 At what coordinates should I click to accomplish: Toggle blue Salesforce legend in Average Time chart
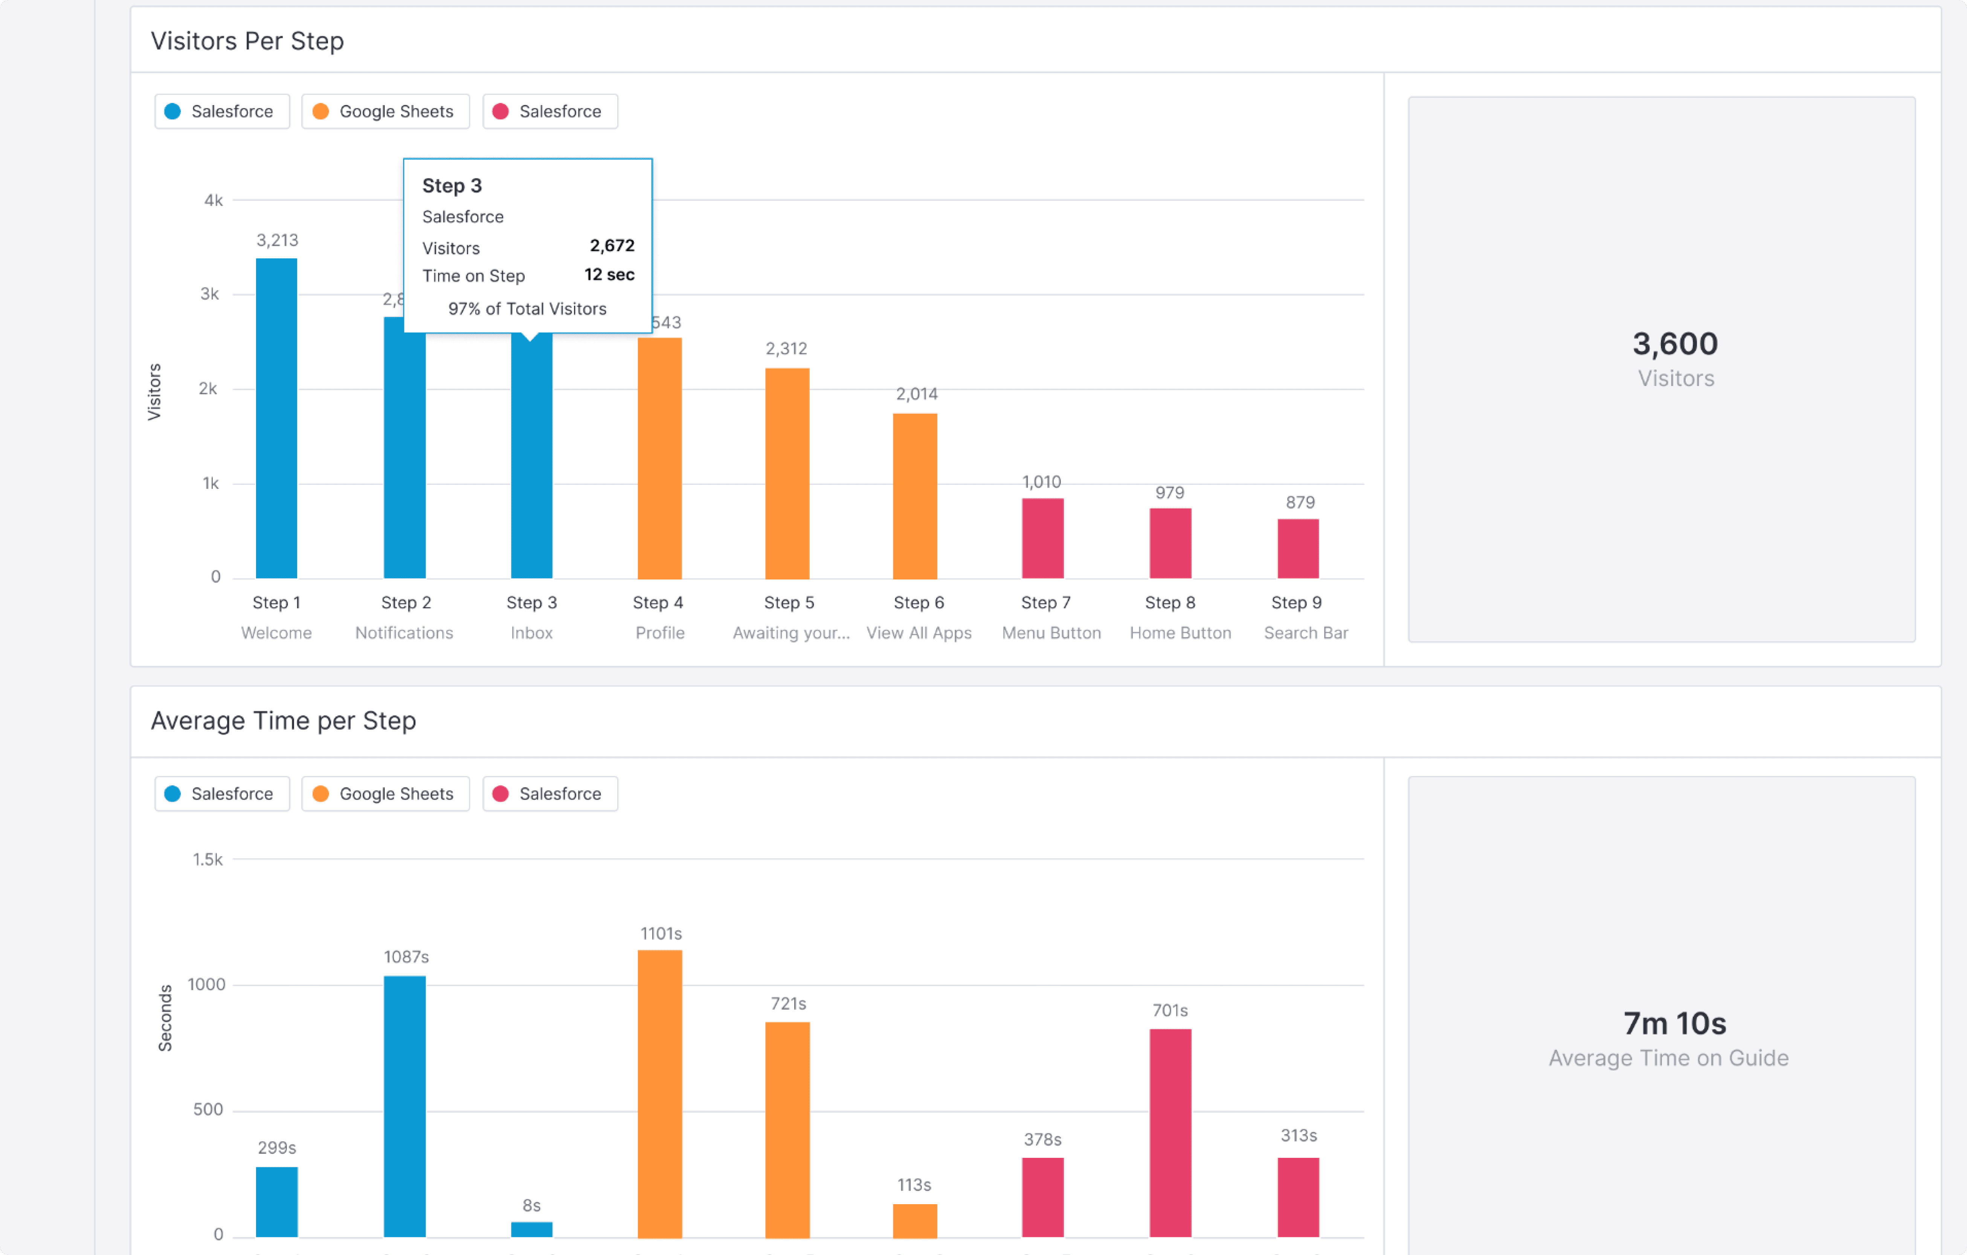[221, 794]
